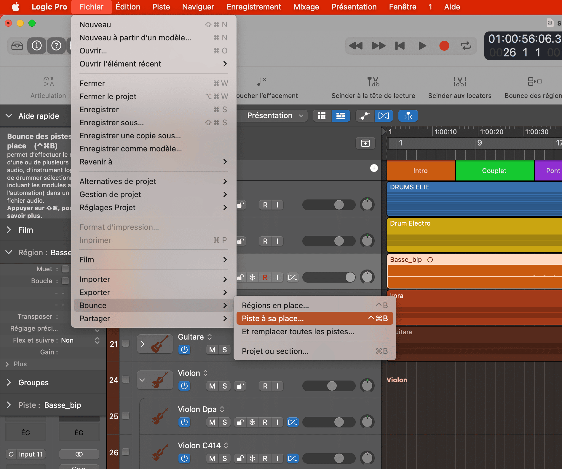Collapse the Région Basse section

tap(9, 252)
